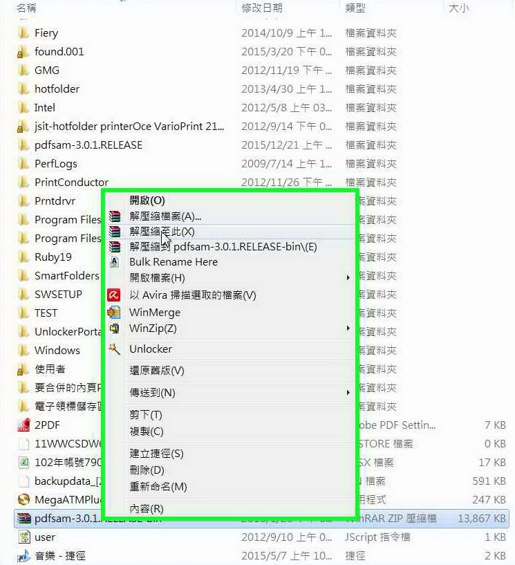Click the MegaATMPlus application icon
The height and width of the screenshot is (565, 515).
click(x=24, y=500)
